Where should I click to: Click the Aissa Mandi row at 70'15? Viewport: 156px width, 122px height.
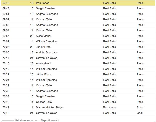coord(78,63)
